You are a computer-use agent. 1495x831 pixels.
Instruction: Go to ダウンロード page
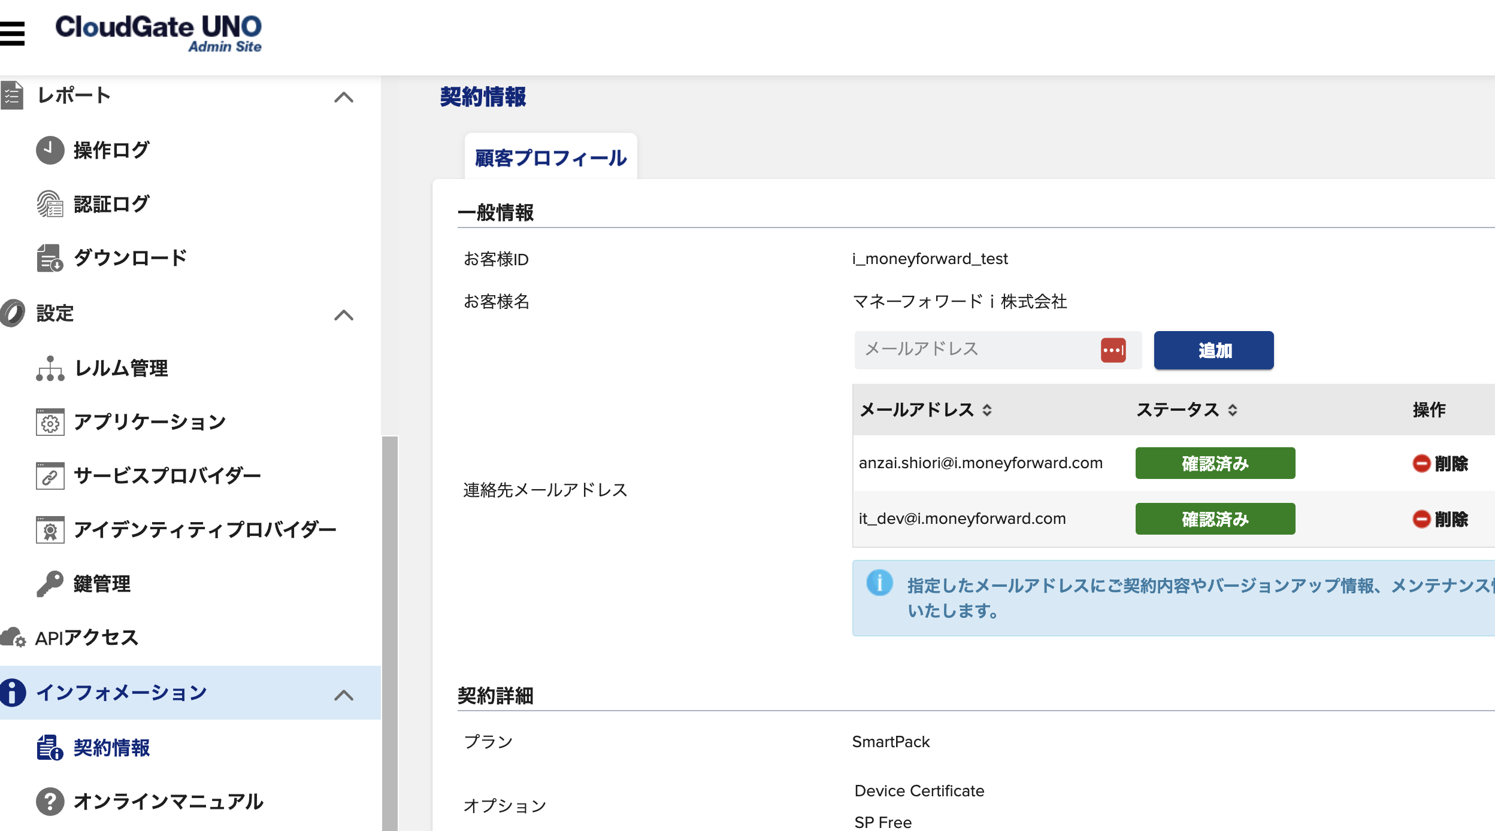click(131, 258)
